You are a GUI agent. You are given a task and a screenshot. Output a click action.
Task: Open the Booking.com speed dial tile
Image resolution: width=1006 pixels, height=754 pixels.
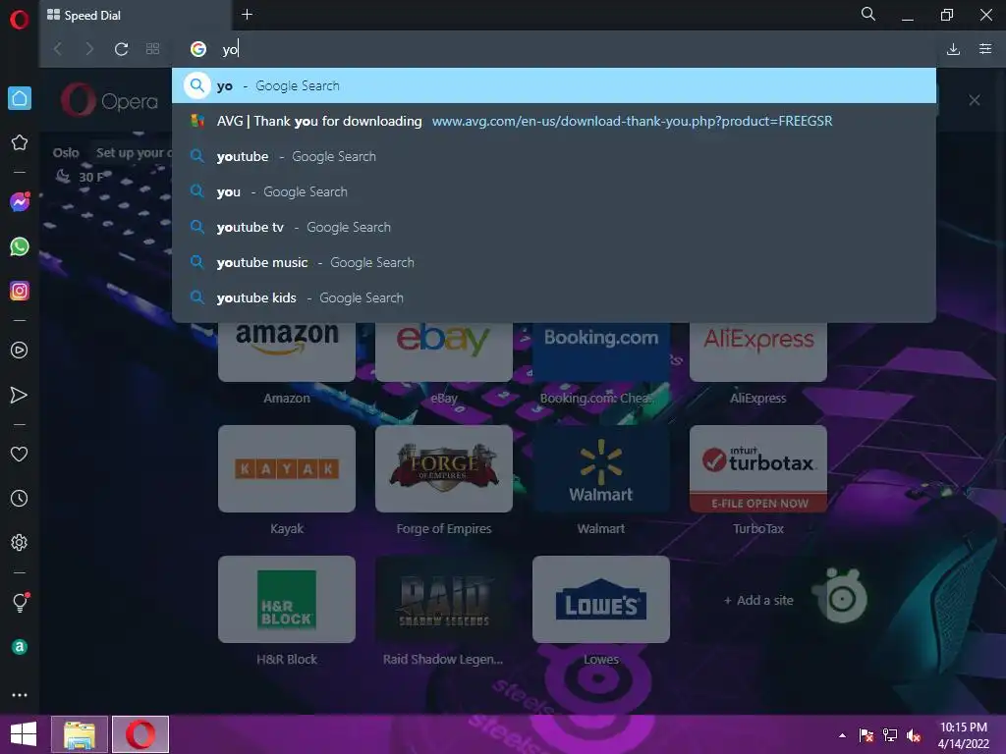(601, 352)
